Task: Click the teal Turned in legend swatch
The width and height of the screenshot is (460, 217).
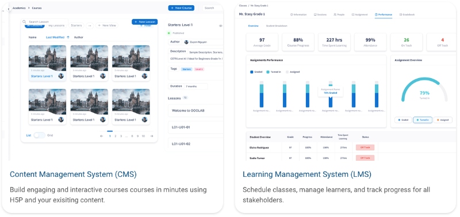Action: tap(268, 72)
